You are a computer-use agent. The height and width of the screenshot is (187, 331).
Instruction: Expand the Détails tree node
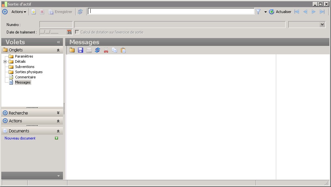click(5, 61)
